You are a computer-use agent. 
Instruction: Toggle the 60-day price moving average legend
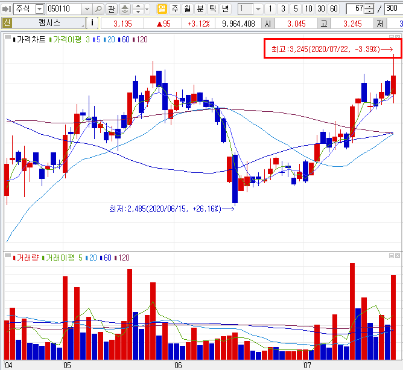coord(124,40)
